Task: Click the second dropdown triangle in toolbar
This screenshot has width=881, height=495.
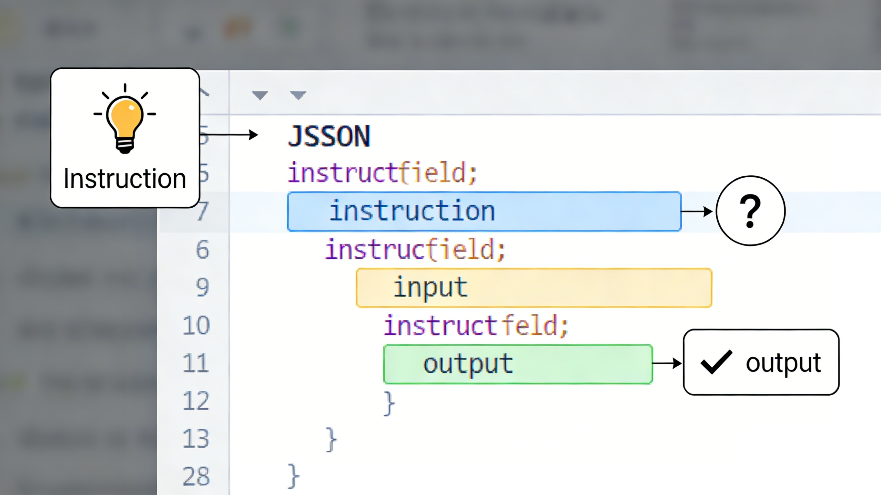Action: pos(298,95)
